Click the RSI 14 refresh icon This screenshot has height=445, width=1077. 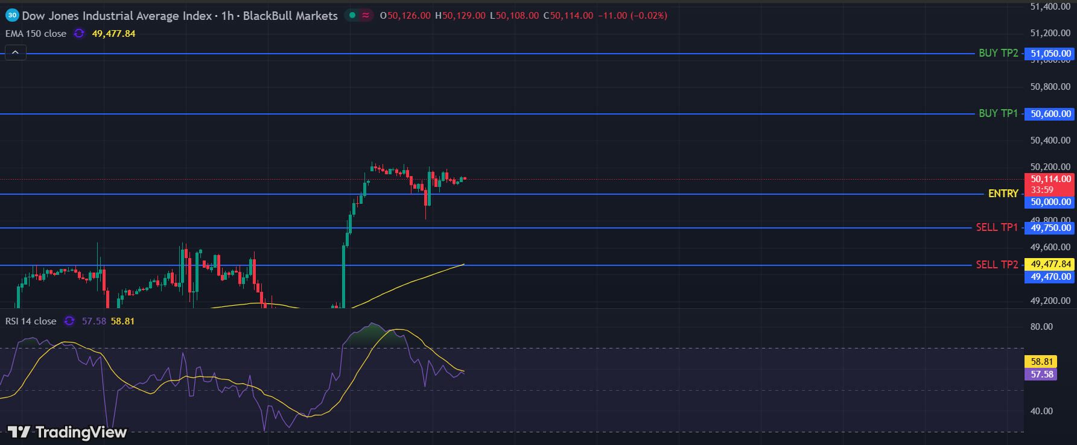click(69, 321)
